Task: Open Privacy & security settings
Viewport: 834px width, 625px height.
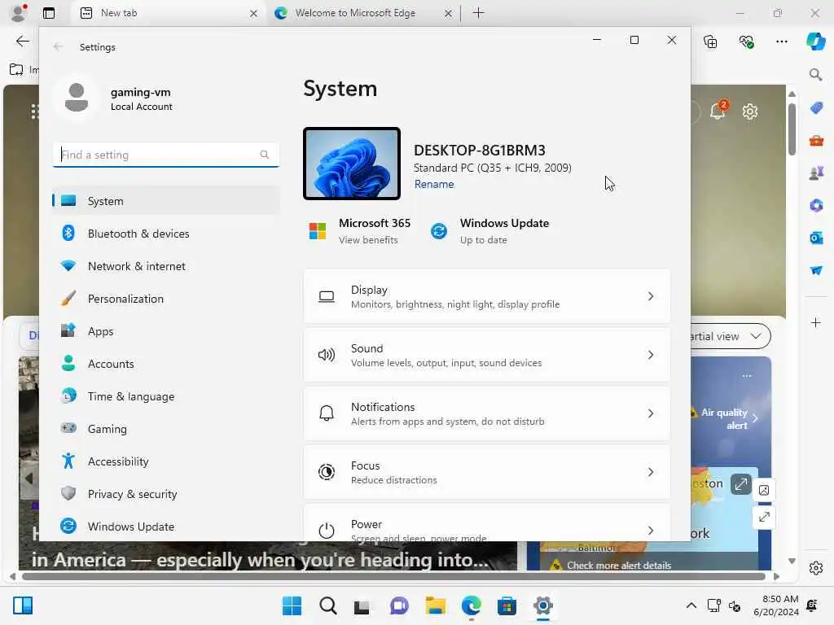Action: tap(166, 494)
